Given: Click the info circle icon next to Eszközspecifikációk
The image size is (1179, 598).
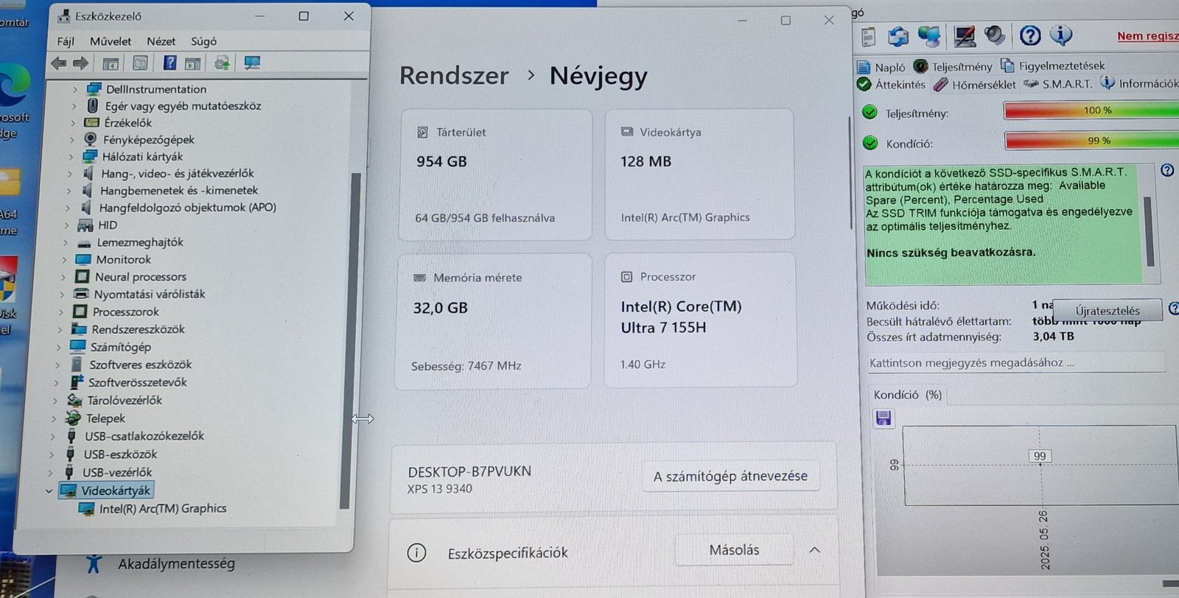Looking at the screenshot, I should [x=416, y=552].
